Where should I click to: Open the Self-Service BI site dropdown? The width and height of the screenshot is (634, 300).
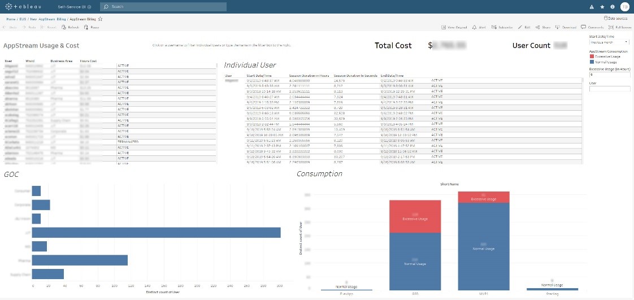point(75,7)
